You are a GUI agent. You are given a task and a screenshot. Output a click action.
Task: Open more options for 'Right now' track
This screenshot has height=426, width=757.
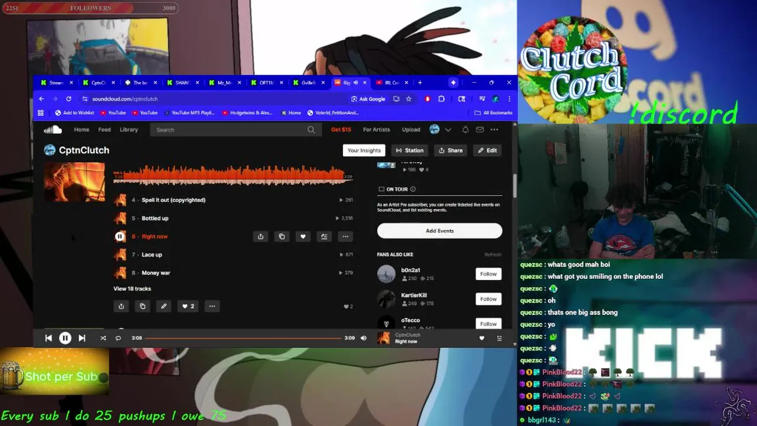(345, 237)
